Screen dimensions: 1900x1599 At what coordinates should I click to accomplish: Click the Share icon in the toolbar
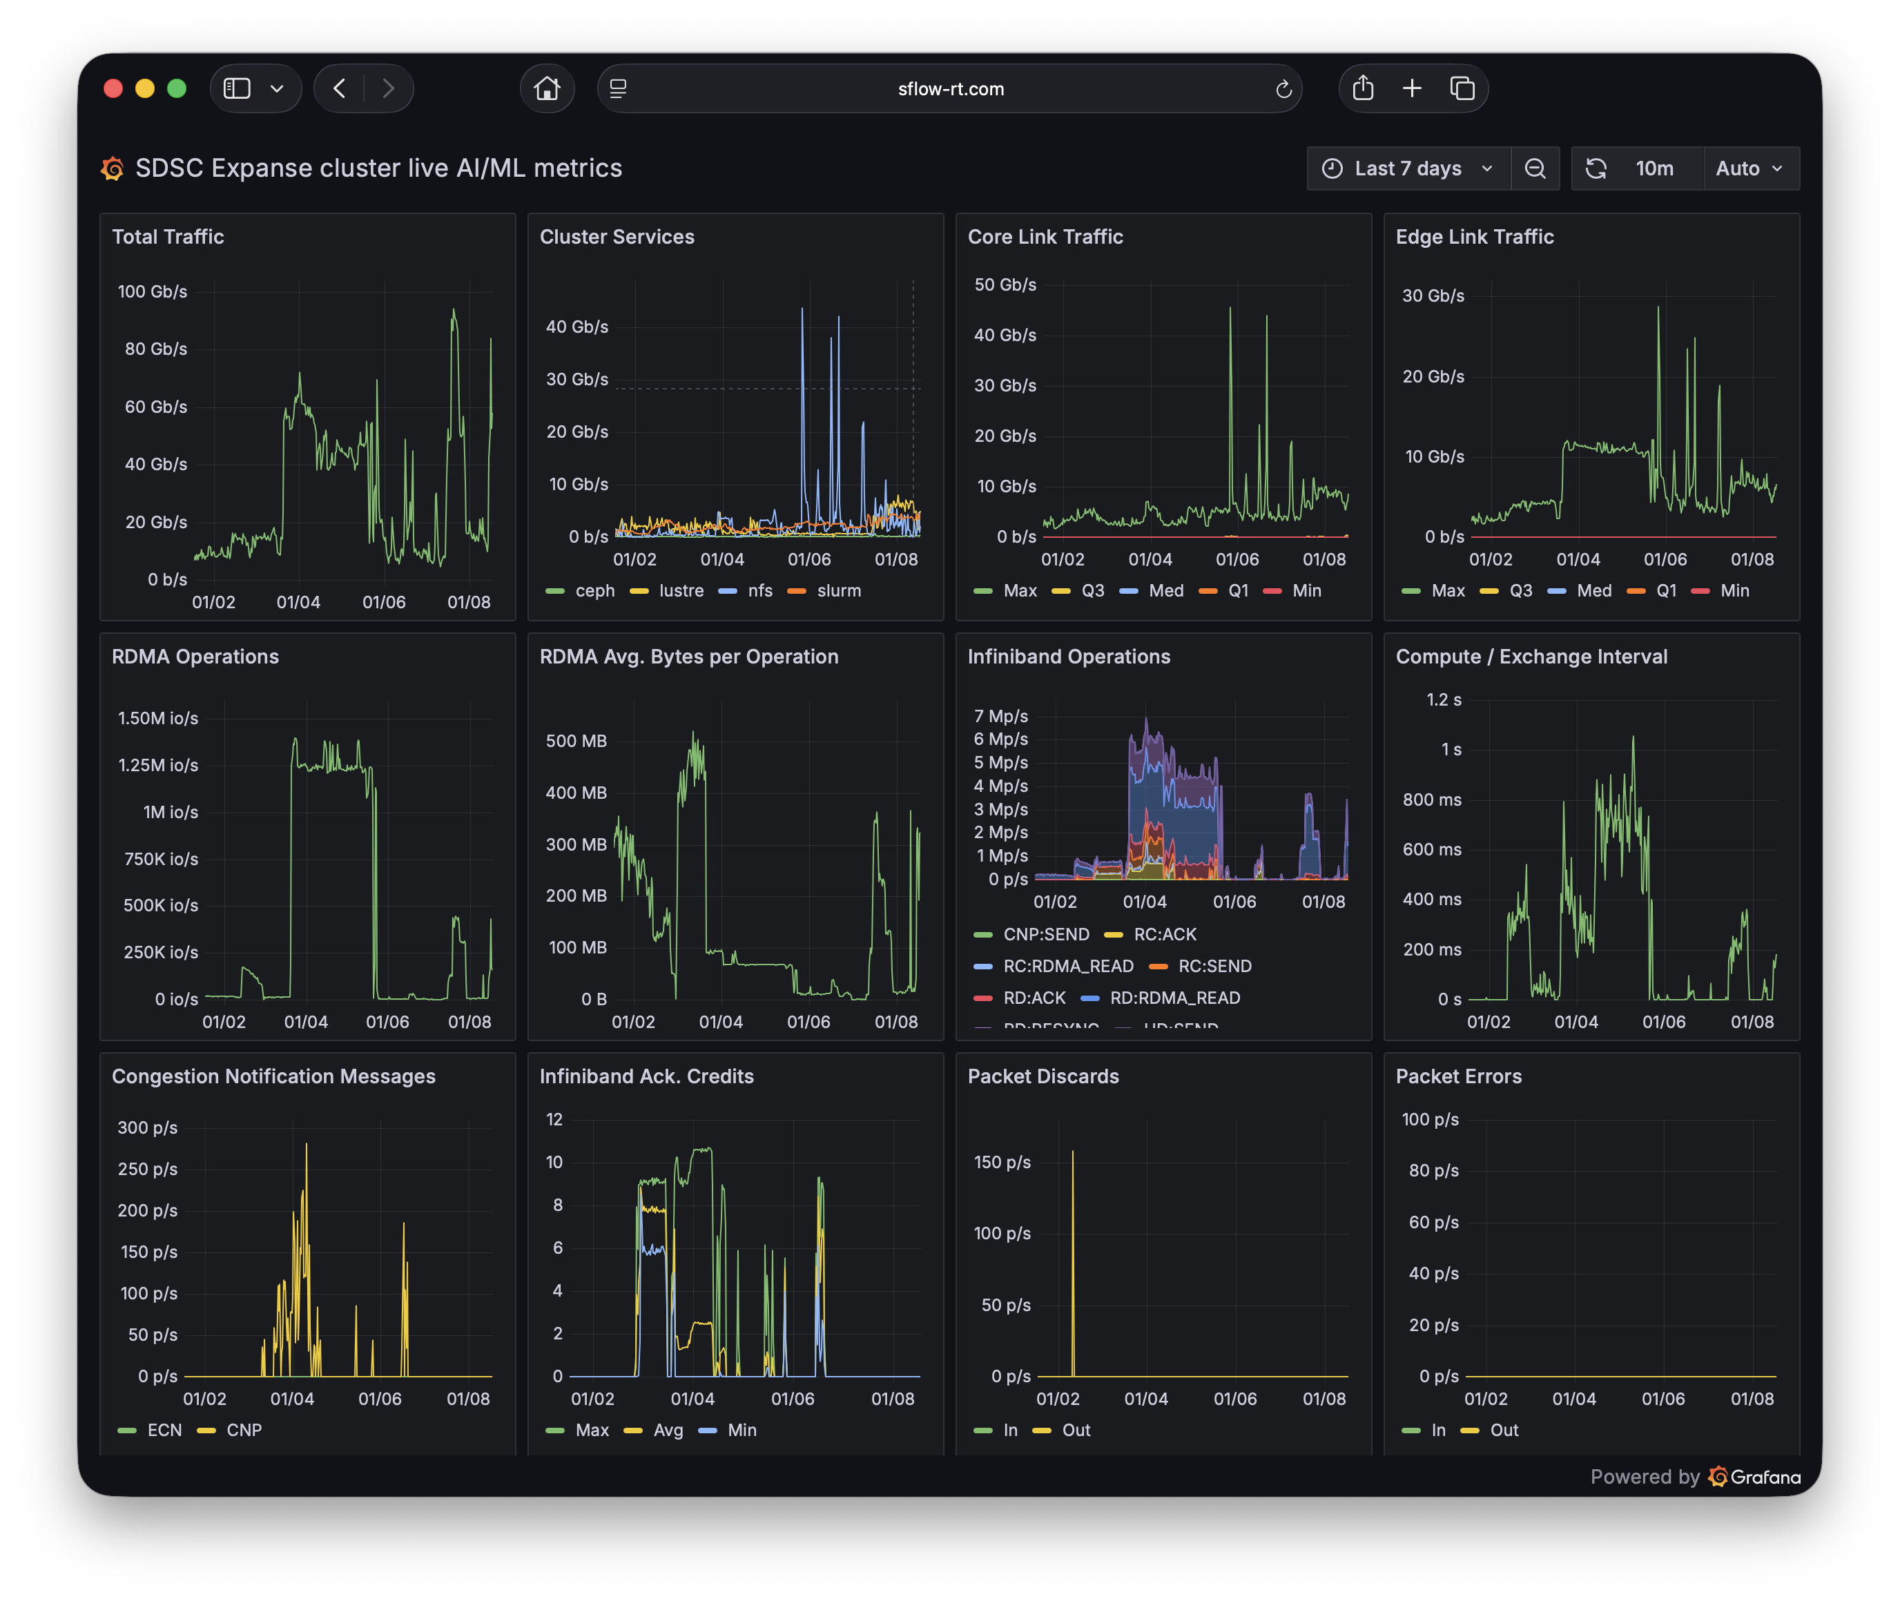click(x=1362, y=88)
